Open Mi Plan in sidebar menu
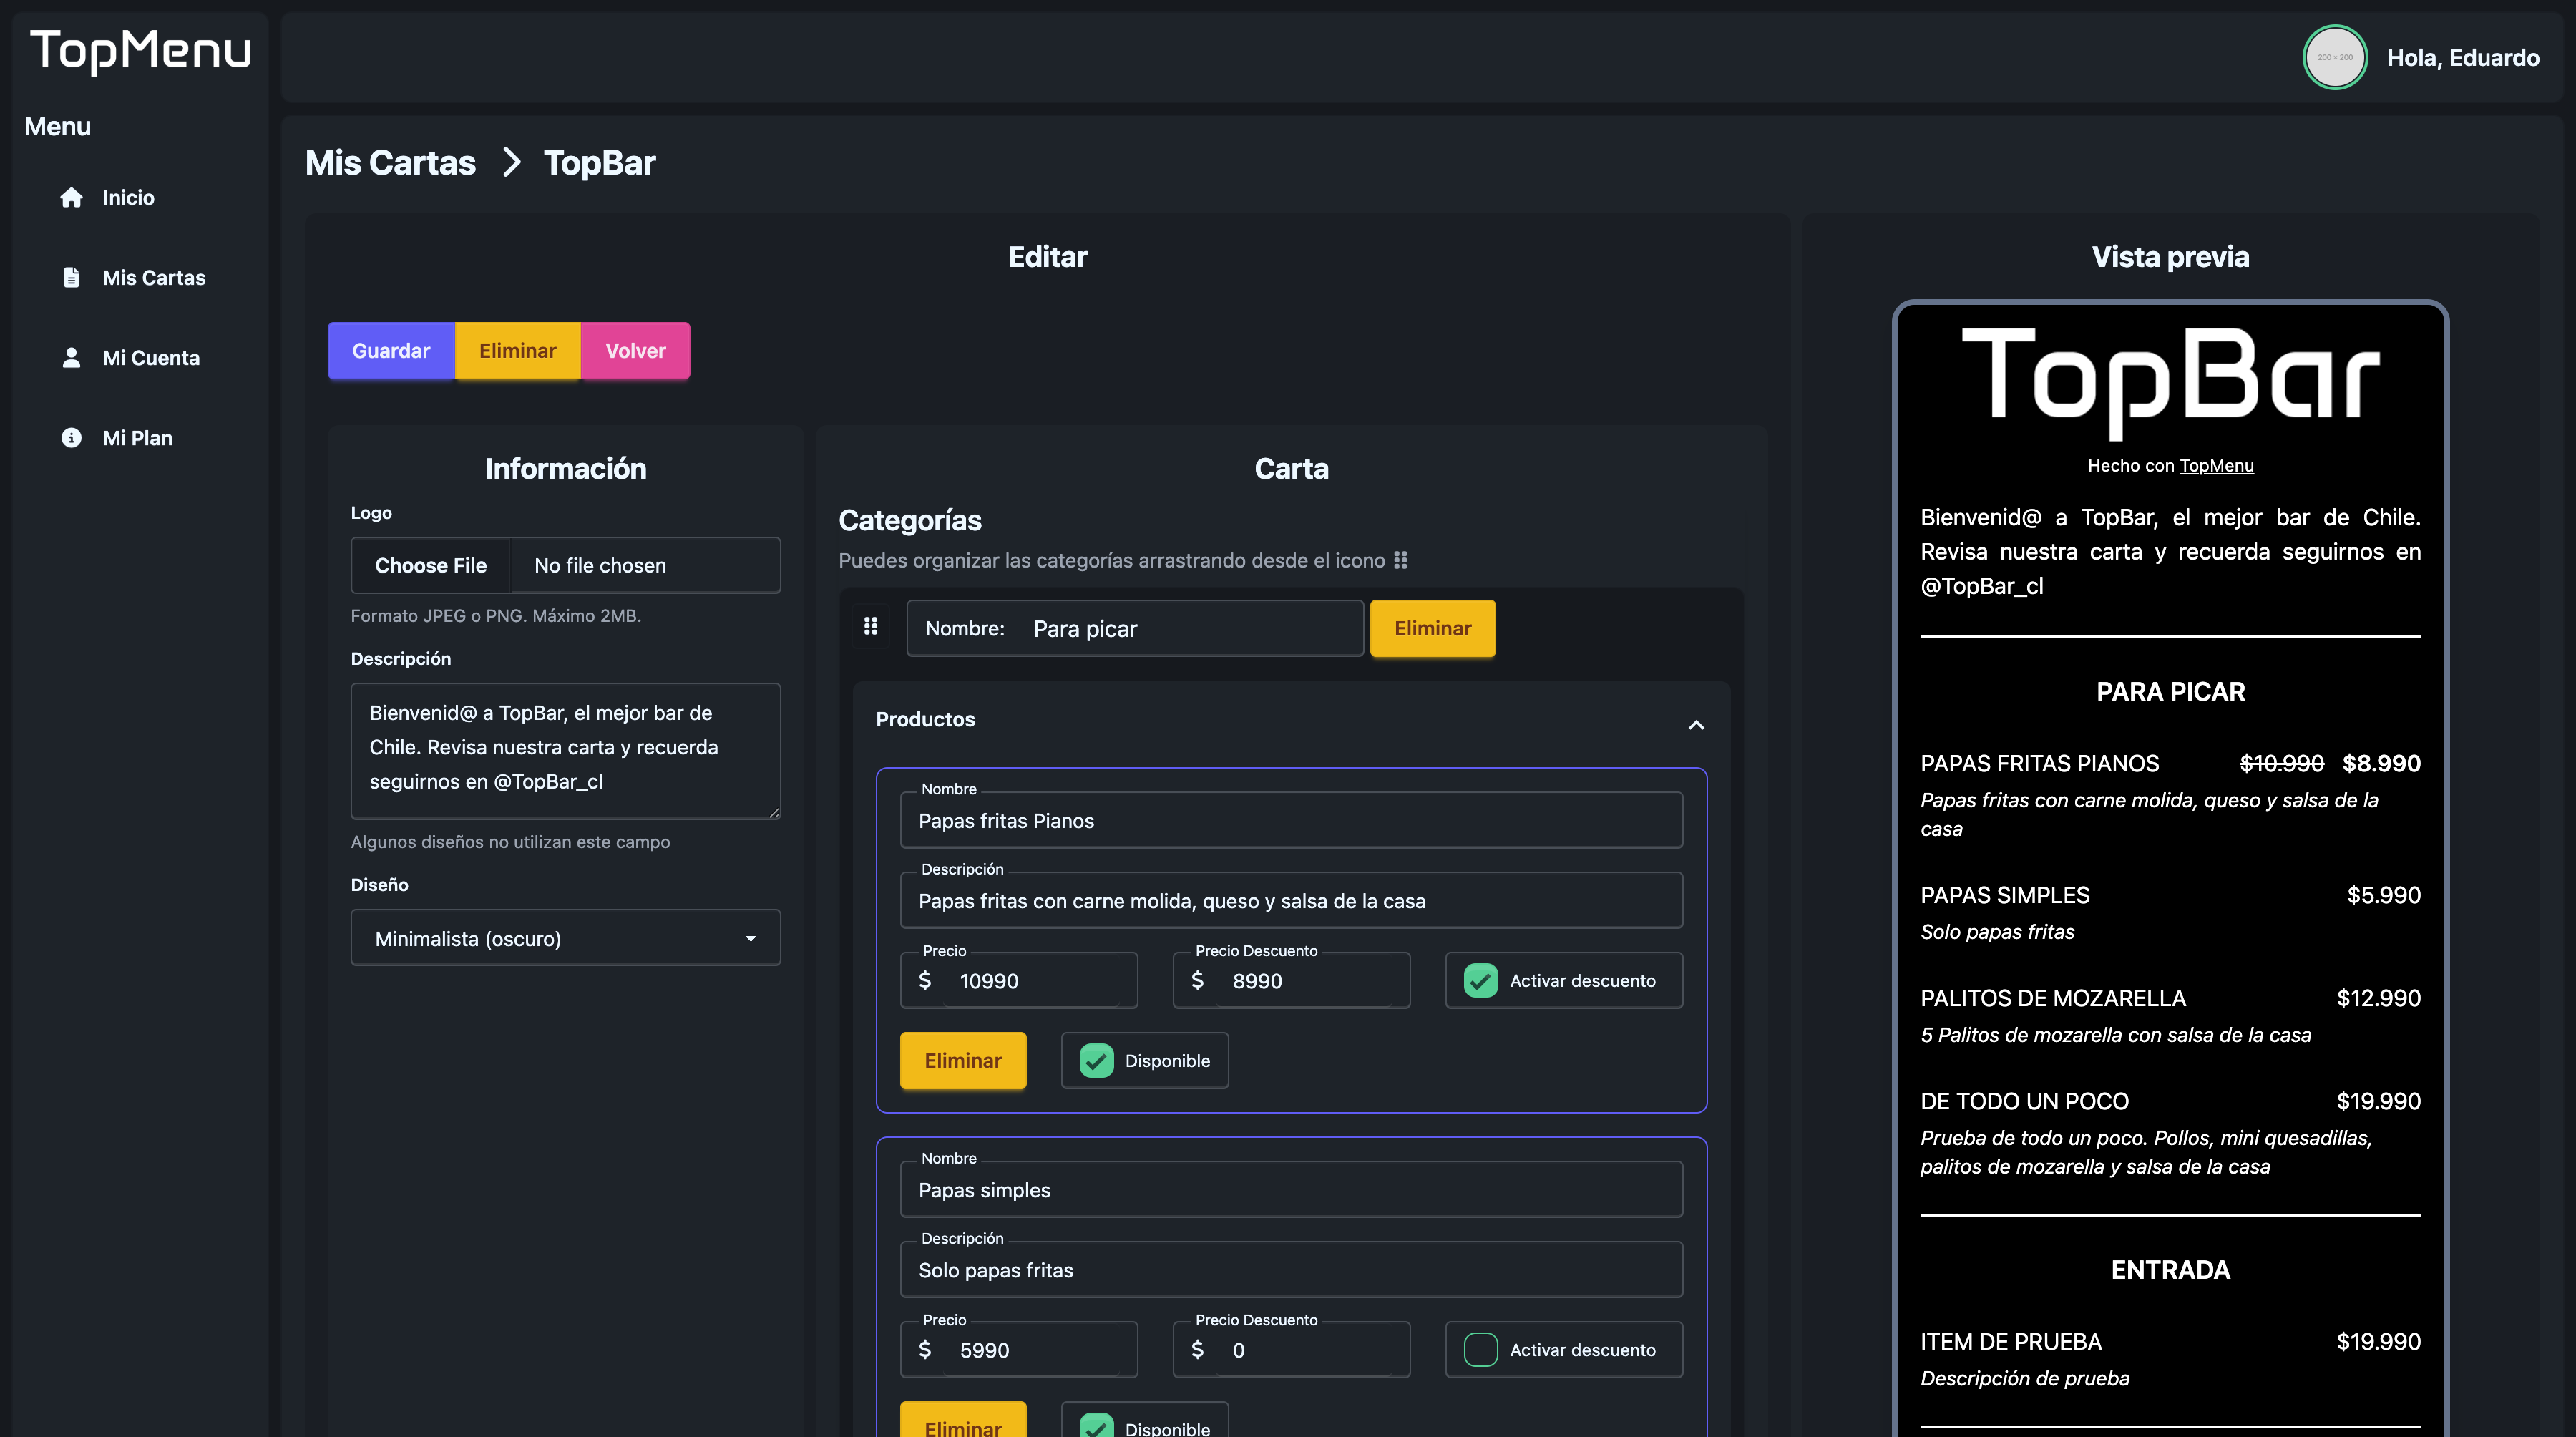2576x1437 pixels. coord(138,437)
